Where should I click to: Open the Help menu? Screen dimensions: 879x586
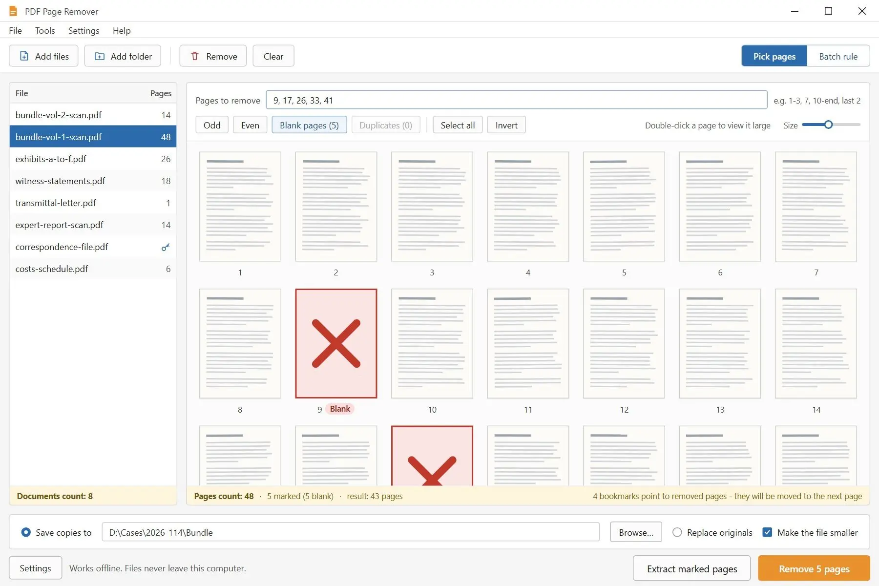[122, 30]
